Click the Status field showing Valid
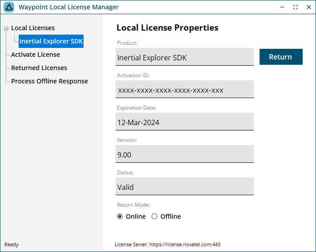The image size is (316, 252). click(184, 186)
